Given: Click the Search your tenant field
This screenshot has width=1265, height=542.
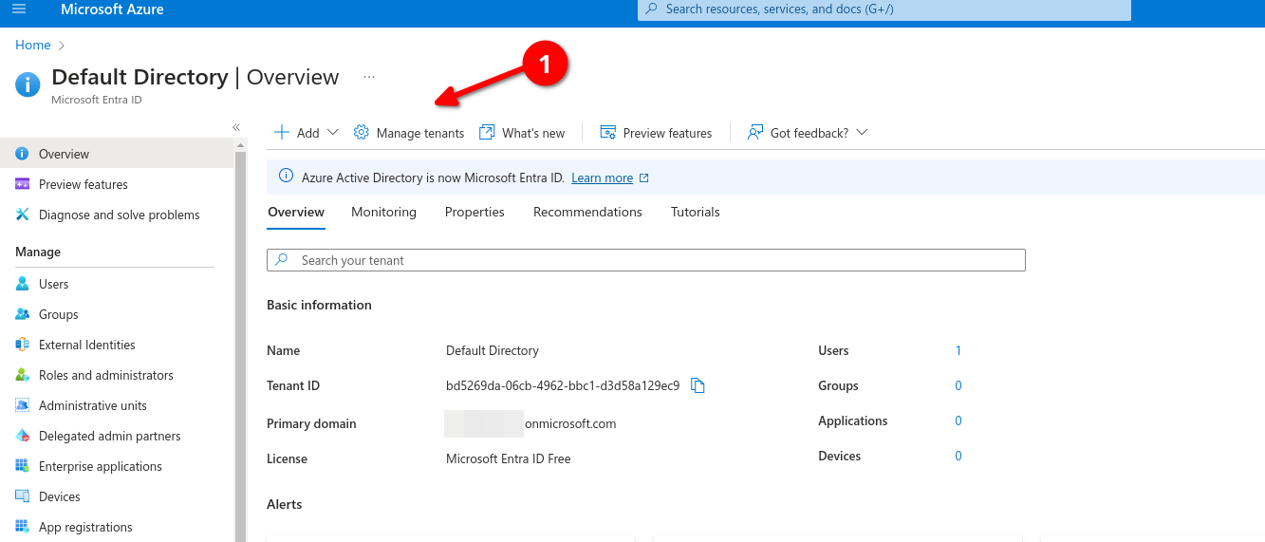Looking at the screenshot, I should tap(645, 260).
